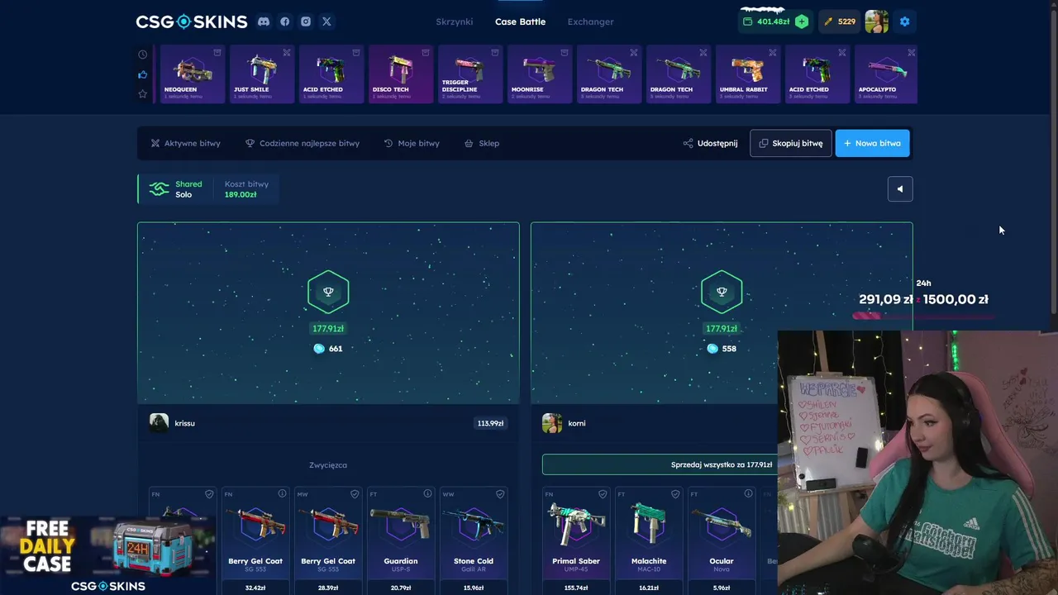Image resolution: width=1058 pixels, height=595 pixels.
Task: Click the trophy hexagon in korni panel
Action: click(722, 292)
